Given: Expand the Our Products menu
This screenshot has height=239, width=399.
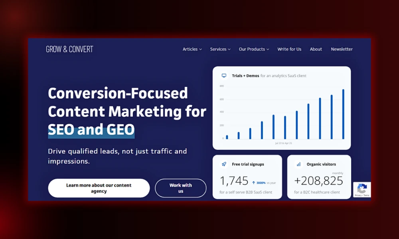Looking at the screenshot, I should click(x=254, y=49).
